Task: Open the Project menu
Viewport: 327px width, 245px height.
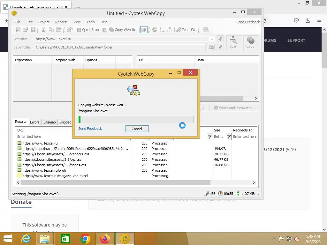Action: click(44, 22)
